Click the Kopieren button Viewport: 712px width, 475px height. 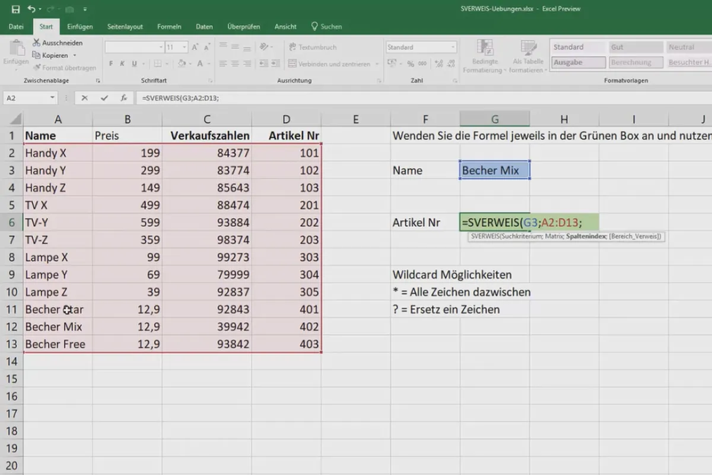click(51, 55)
